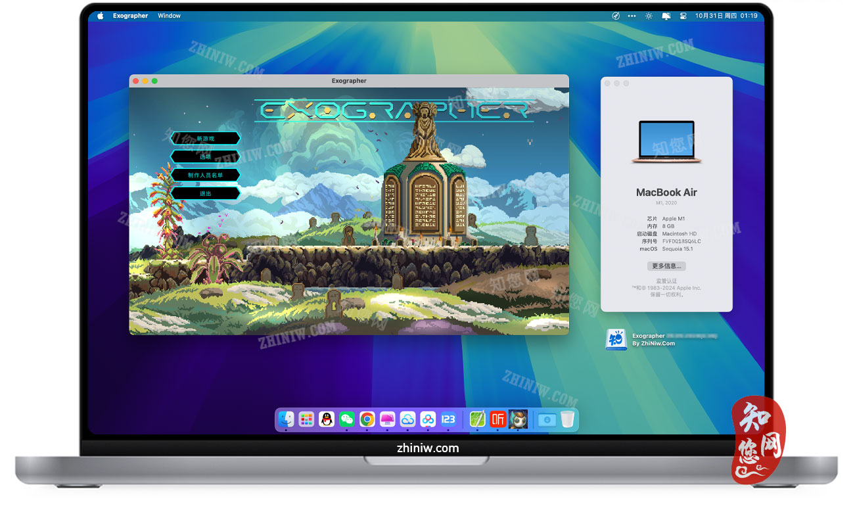
Task: Click the Exographer game icon in Dock
Action: point(519,419)
